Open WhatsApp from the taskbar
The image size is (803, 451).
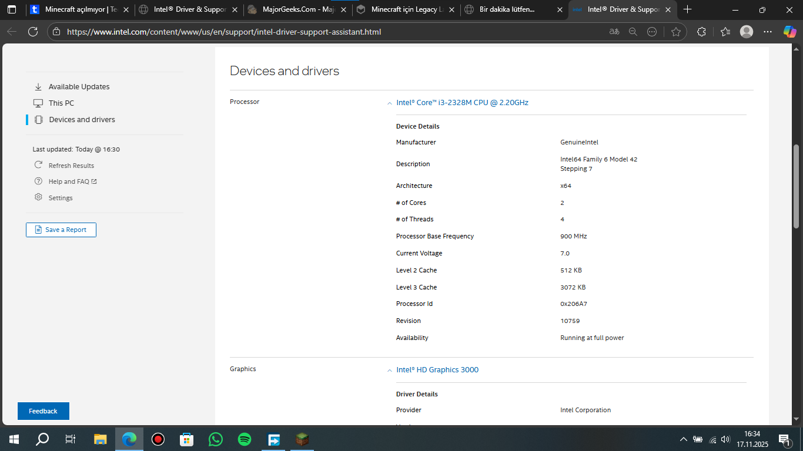(x=216, y=439)
